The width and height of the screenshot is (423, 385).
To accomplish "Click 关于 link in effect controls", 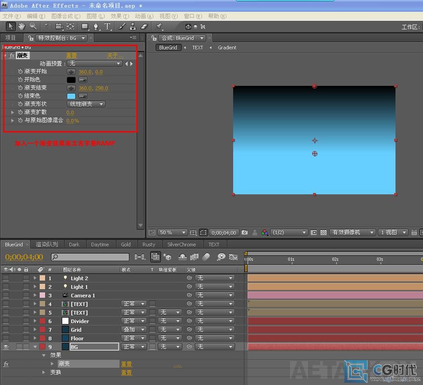I will tap(115, 56).
